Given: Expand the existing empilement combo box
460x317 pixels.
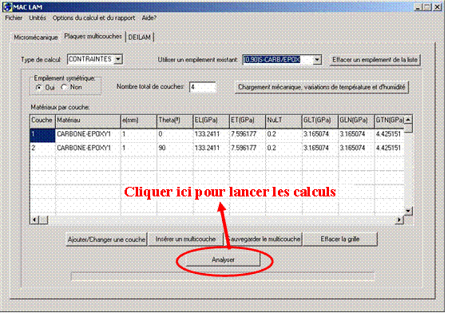Looking at the screenshot, I should (317, 60).
